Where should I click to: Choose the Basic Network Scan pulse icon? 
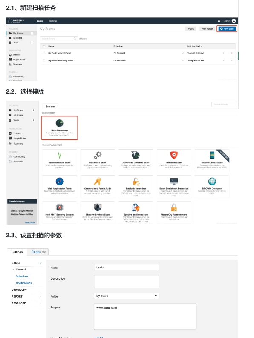[x=59, y=155]
